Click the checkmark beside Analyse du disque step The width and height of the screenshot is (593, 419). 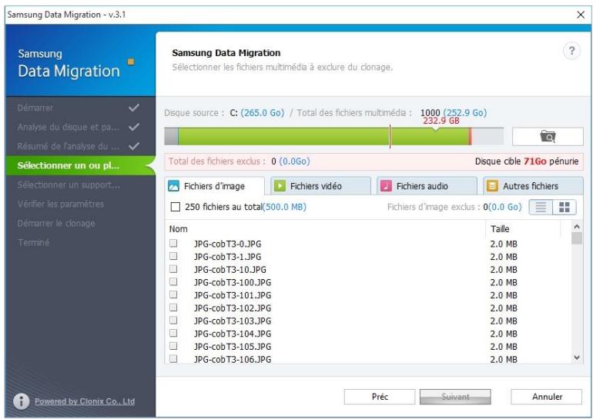134,127
